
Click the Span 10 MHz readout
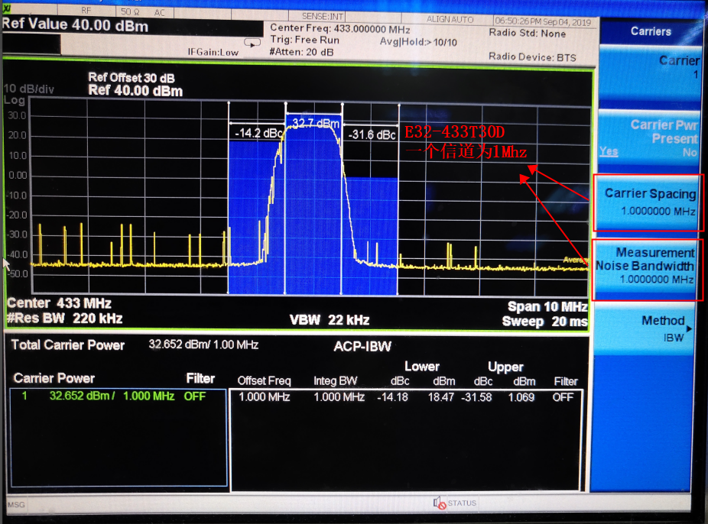pos(547,306)
